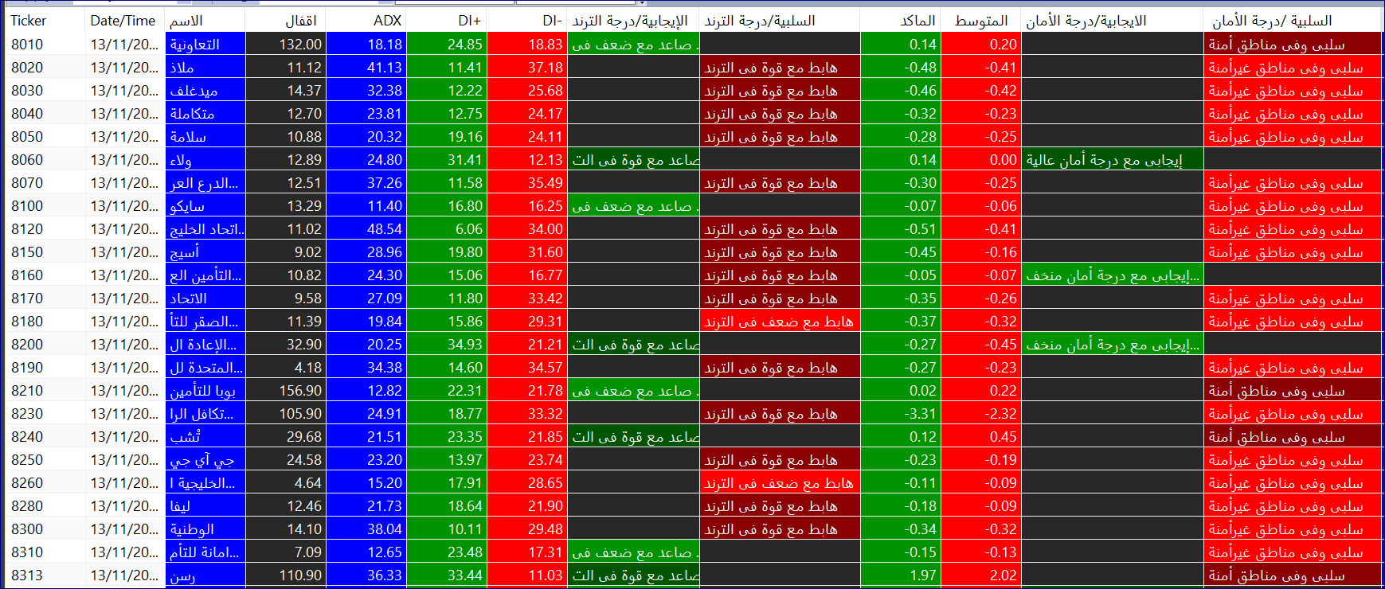Click the DI+ column header
Viewport: 1385px width, 589px height.
[467, 21]
